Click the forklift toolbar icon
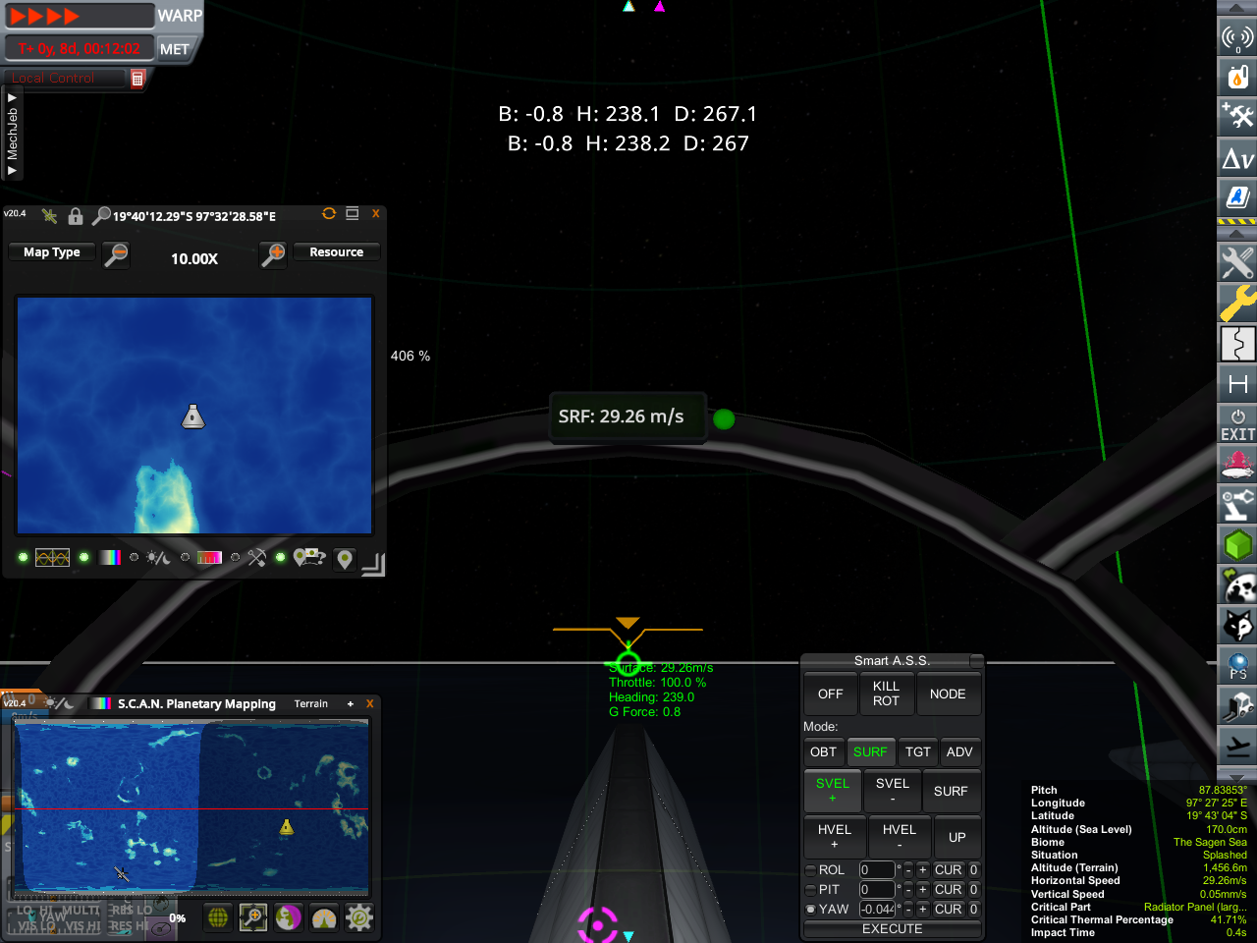The height and width of the screenshot is (943, 1257). pos(1237,705)
